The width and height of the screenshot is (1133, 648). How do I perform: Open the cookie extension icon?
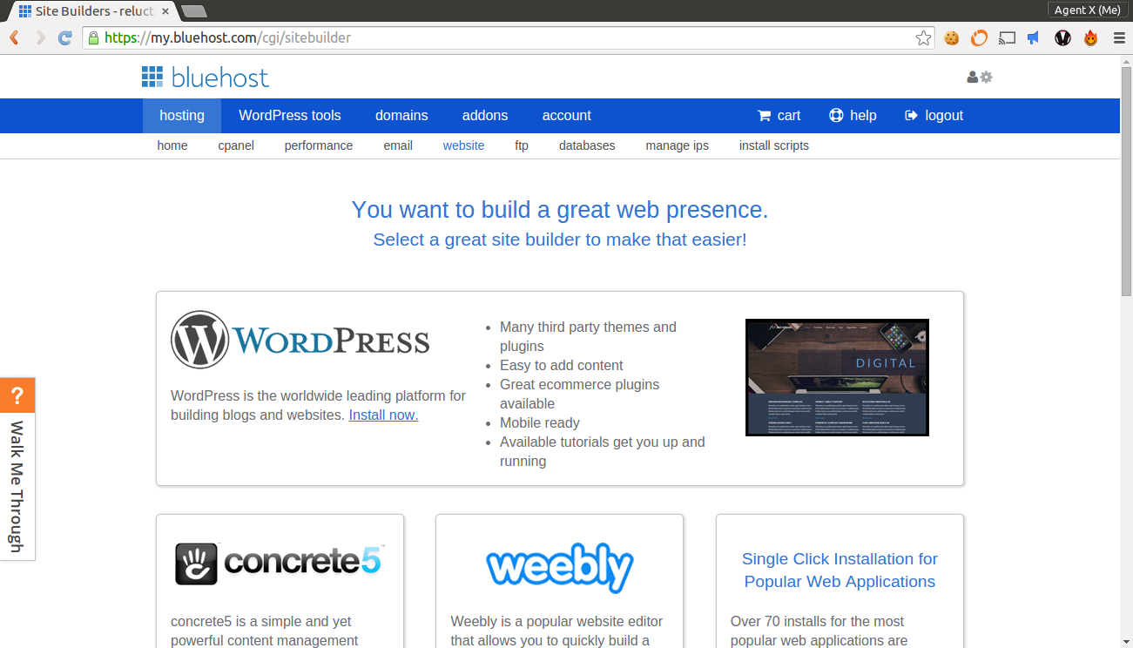click(x=952, y=37)
